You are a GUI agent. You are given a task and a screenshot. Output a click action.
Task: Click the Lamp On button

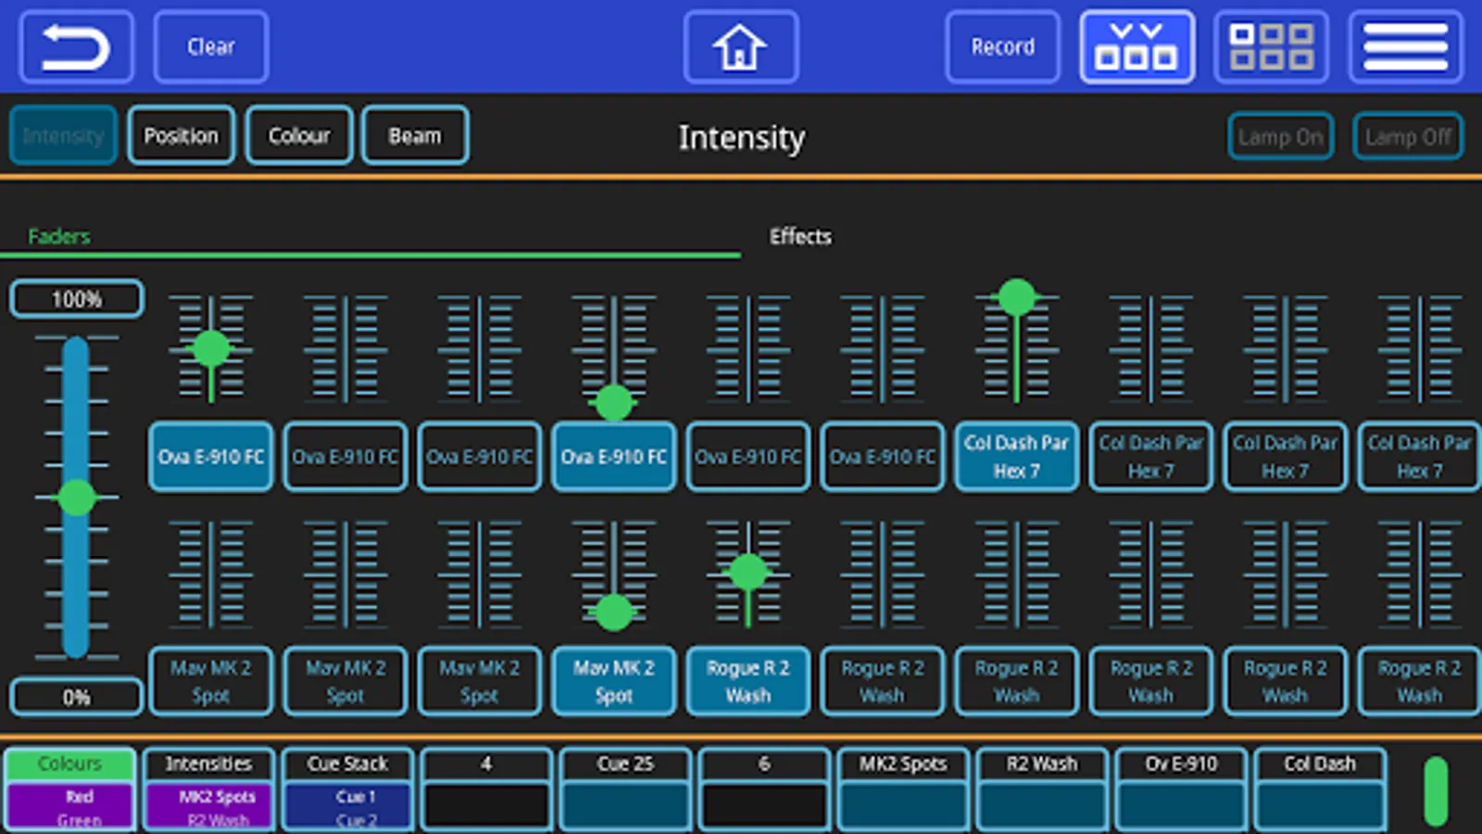tap(1280, 136)
